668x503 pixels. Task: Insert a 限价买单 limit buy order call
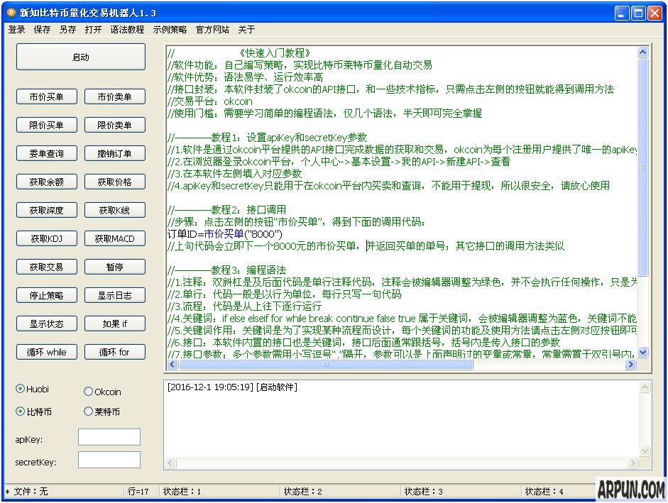point(46,125)
